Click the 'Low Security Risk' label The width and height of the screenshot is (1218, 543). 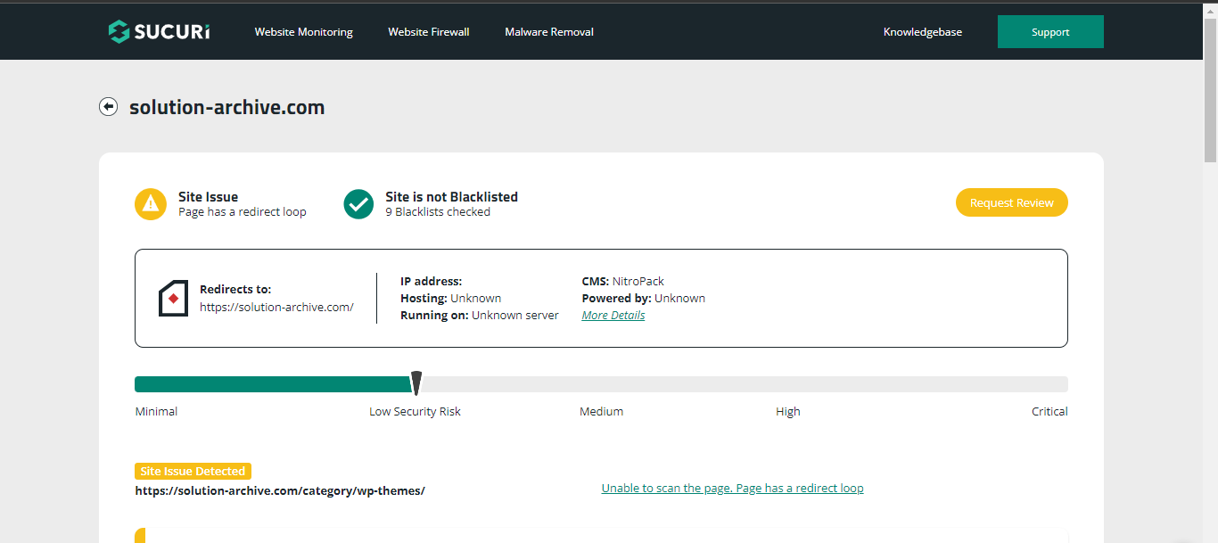[416, 411]
